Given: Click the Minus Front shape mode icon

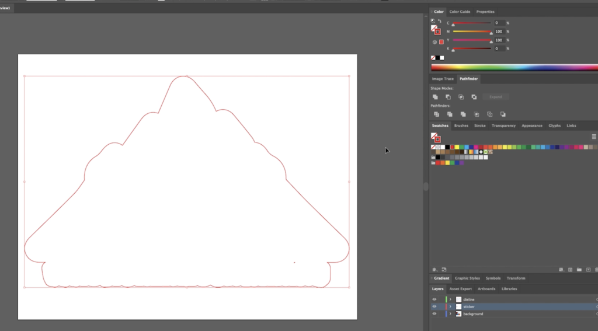Looking at the screenshot, I should click(448, 97).
